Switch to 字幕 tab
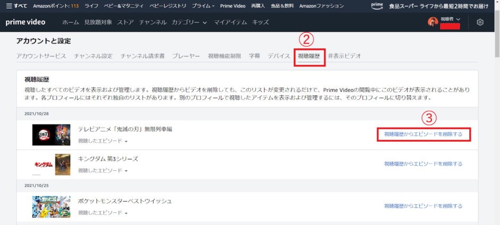The width and height of the screenshot is (500, 225). 254,56
